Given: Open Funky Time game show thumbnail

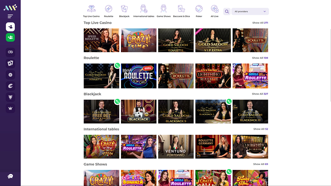Looking at the screenshot, I should pos(250,178).
